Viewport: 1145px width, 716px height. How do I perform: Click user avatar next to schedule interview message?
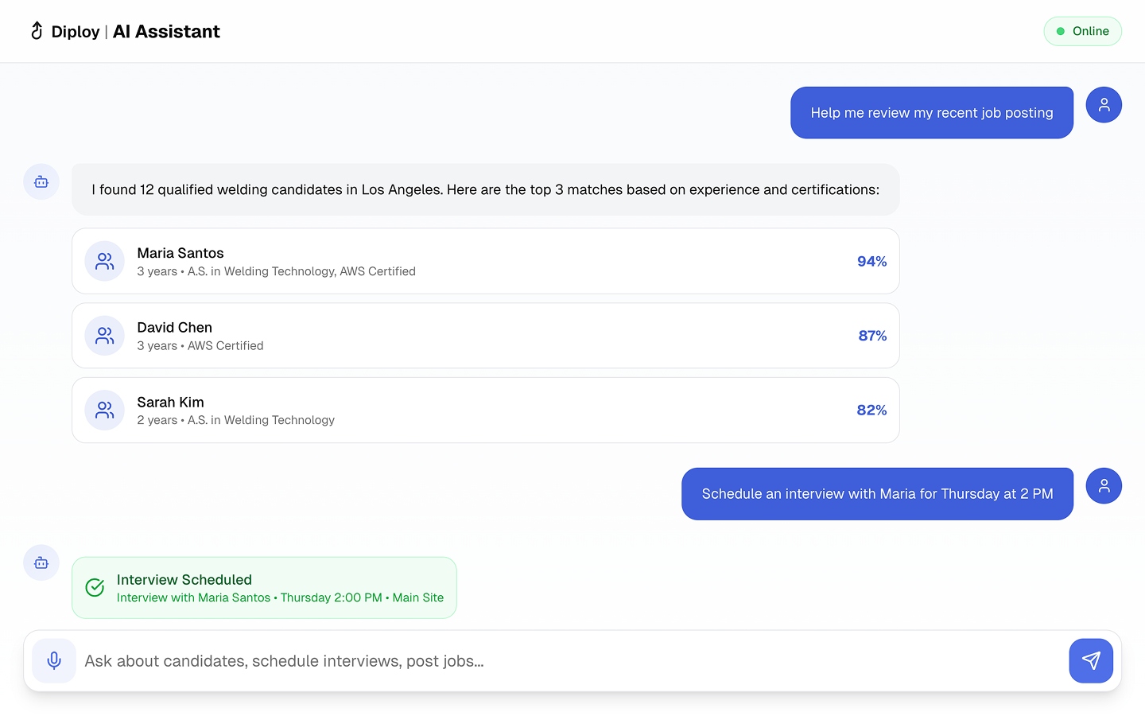tap(1104, 486)
